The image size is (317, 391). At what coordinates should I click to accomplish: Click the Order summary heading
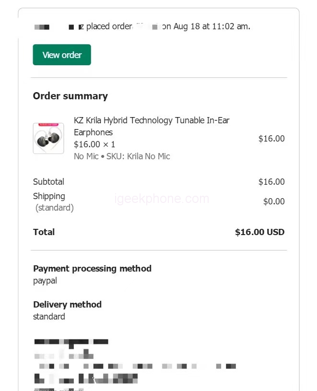tap(70, 96)
